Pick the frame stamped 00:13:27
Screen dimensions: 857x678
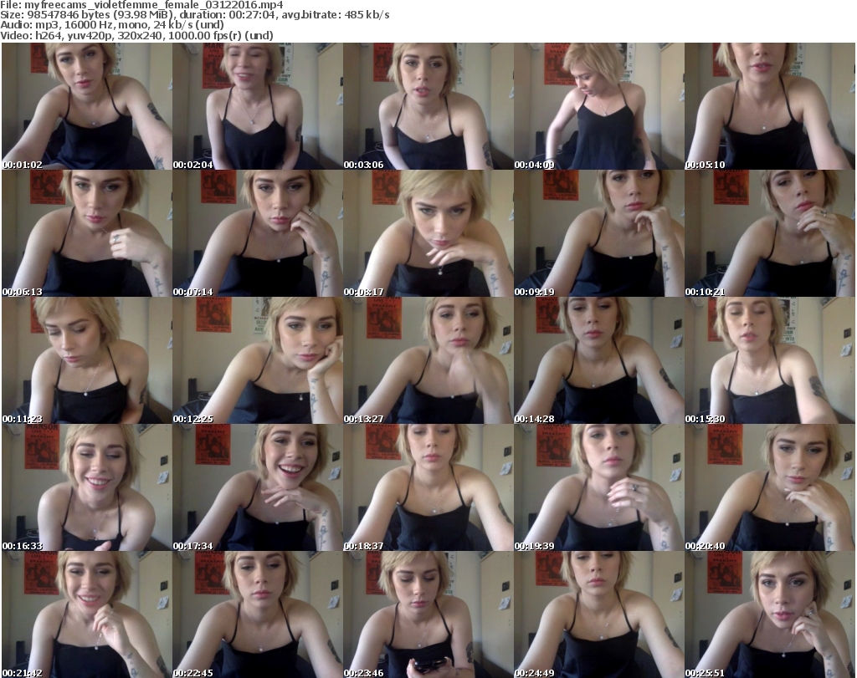click(x=428, y=360)
